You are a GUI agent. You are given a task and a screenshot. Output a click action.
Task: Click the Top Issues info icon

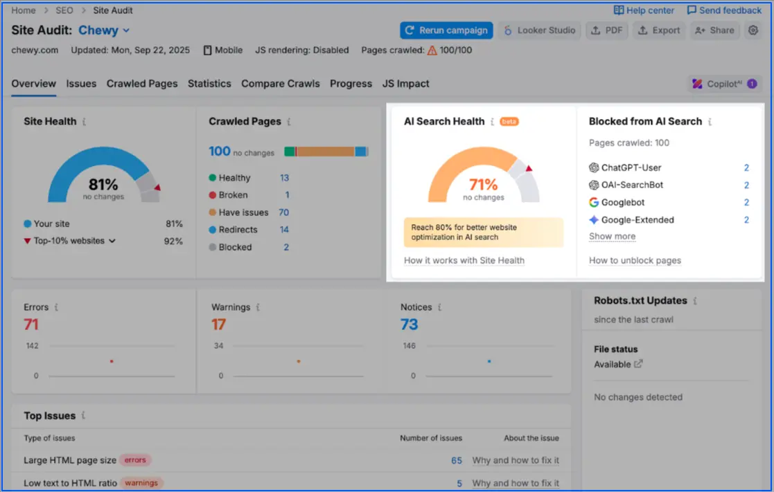tap(83, 416)
